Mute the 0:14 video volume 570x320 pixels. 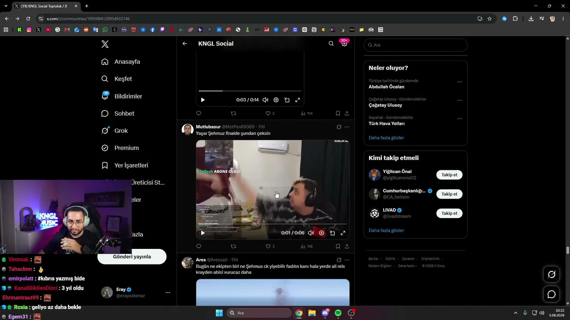click(265, 100)
